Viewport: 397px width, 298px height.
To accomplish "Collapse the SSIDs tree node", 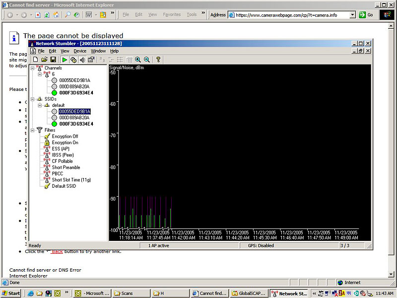I will (x=33, y=99).
